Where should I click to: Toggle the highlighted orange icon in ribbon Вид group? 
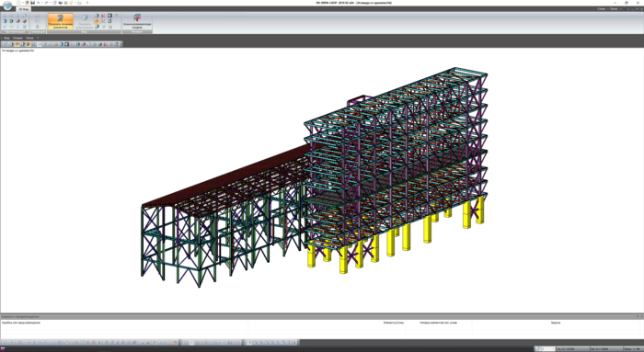point(98,21)
